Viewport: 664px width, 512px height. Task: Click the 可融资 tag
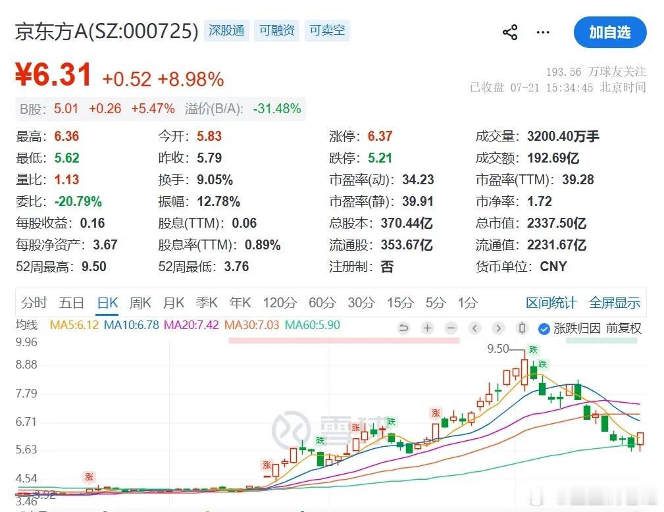pyautogui.click(x=277, y=30)
